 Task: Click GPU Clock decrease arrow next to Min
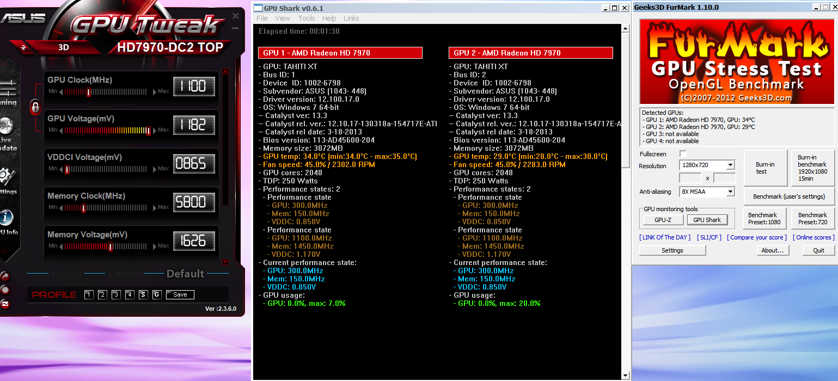pos(62,92)
